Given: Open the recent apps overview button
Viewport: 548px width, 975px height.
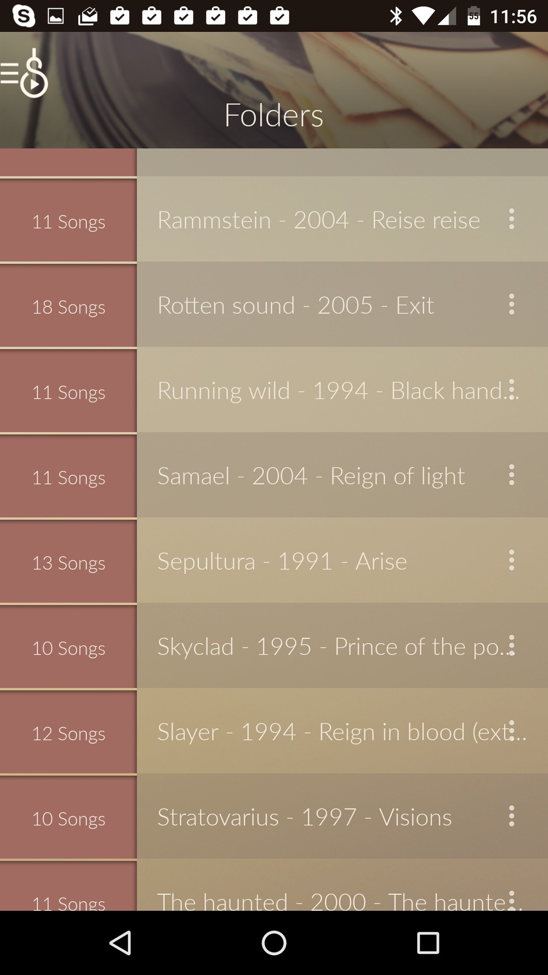Looking at the screenshot, I should point(428,943).
